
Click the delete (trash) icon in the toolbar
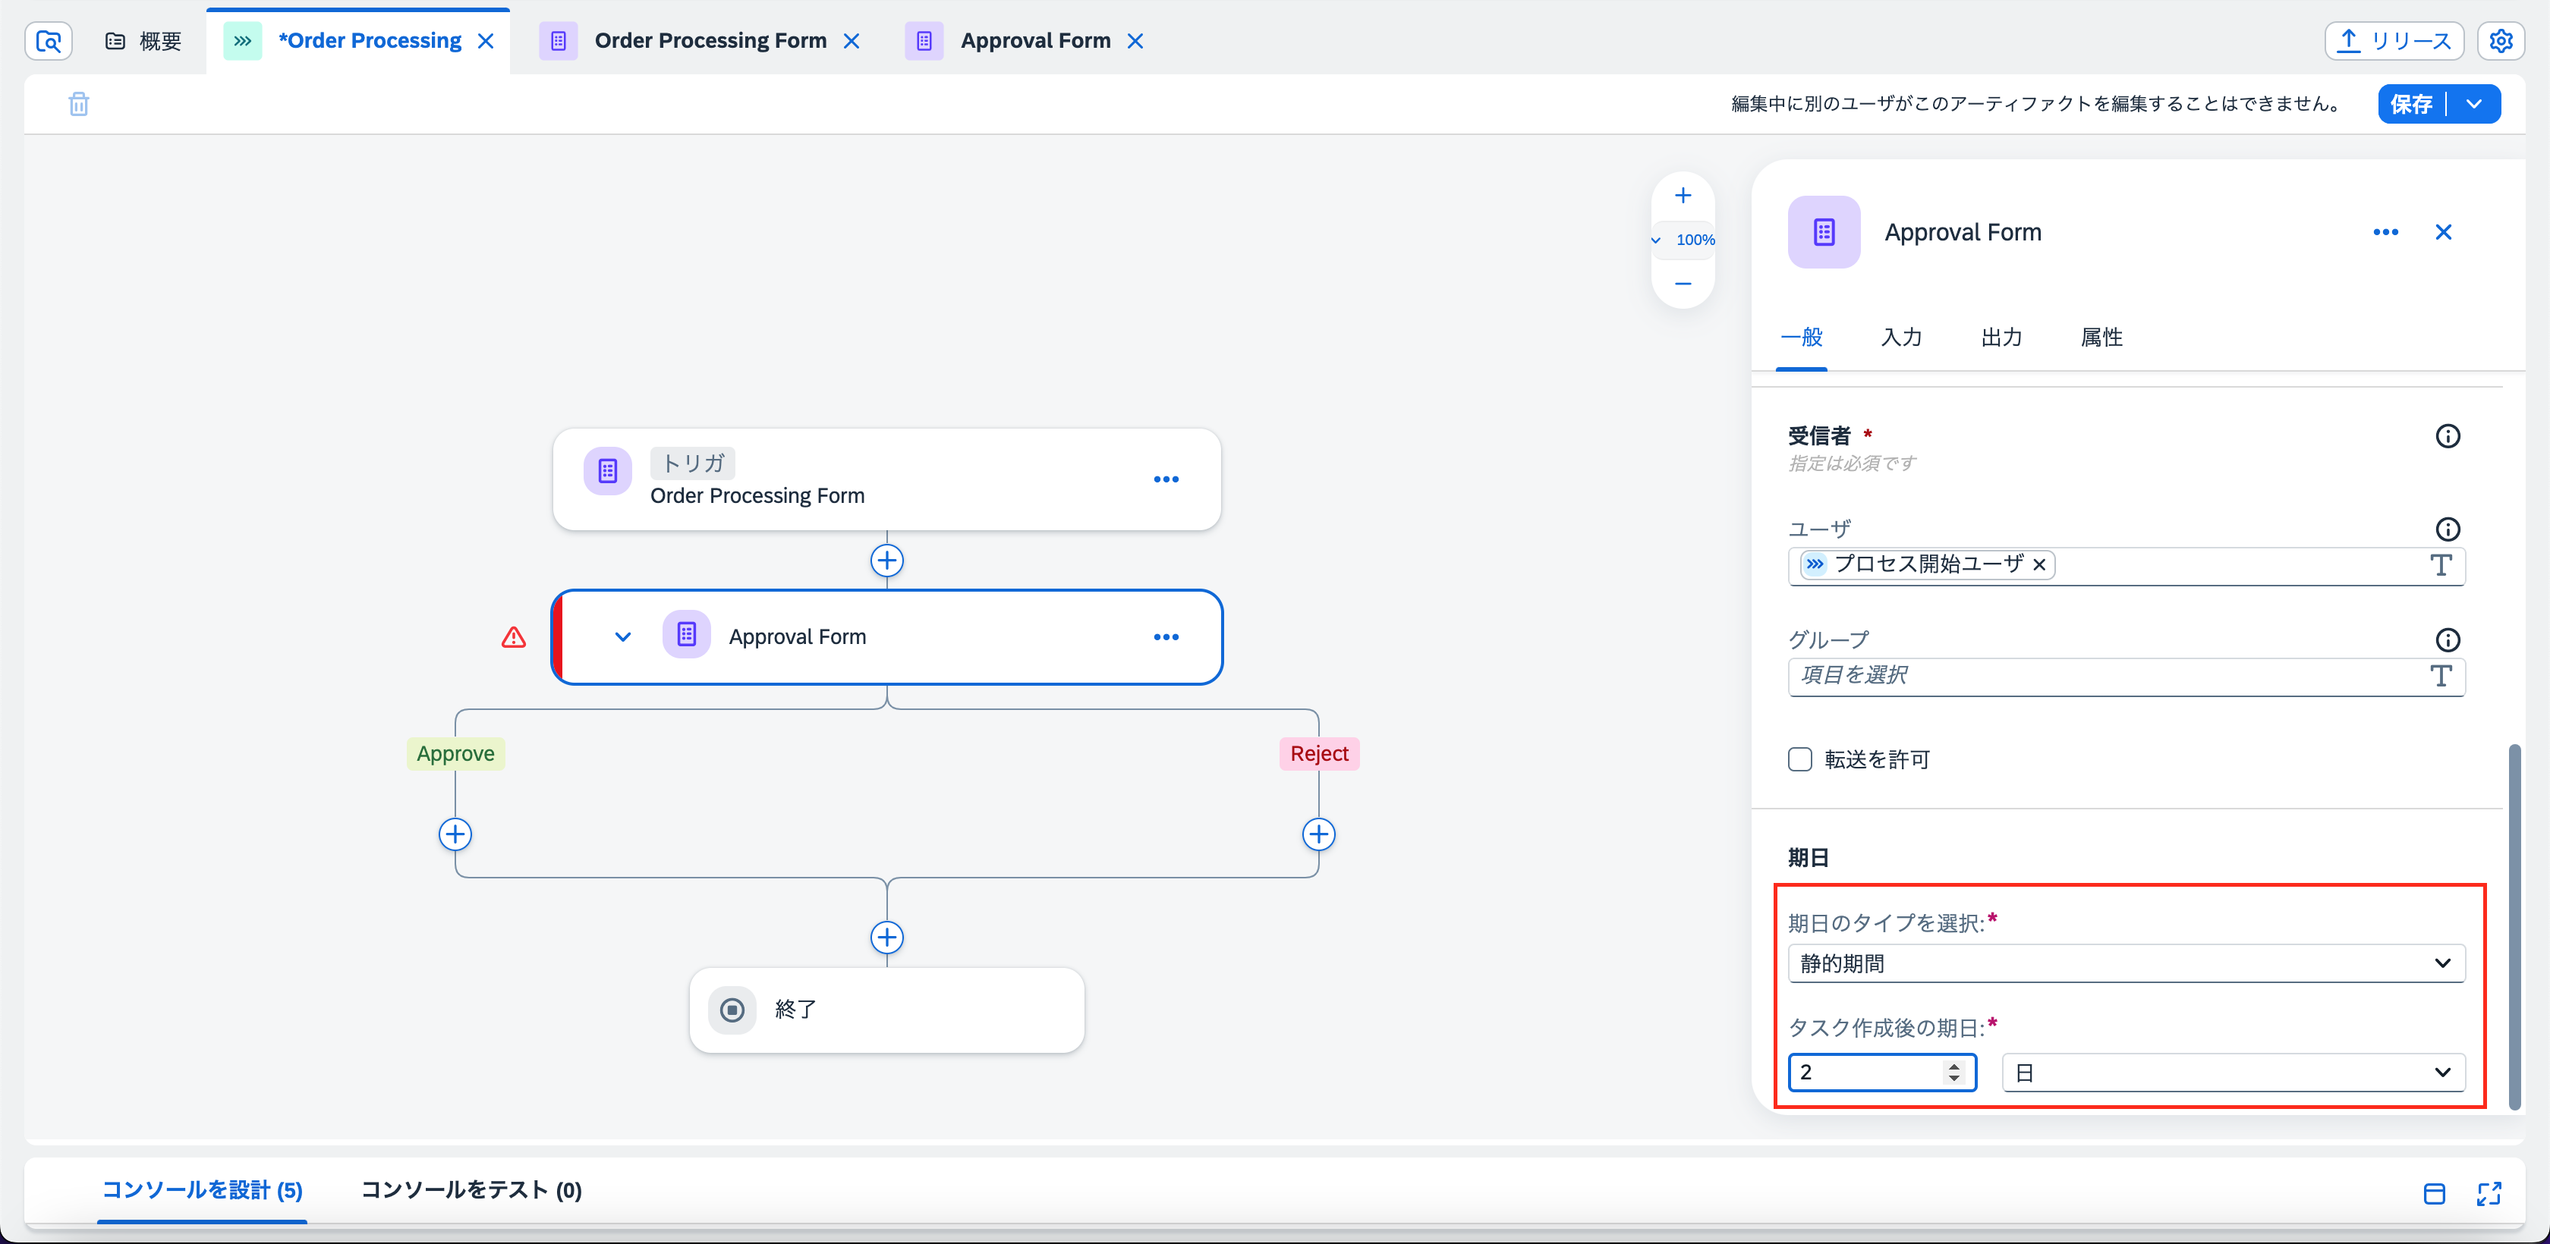tap(78, 103)
